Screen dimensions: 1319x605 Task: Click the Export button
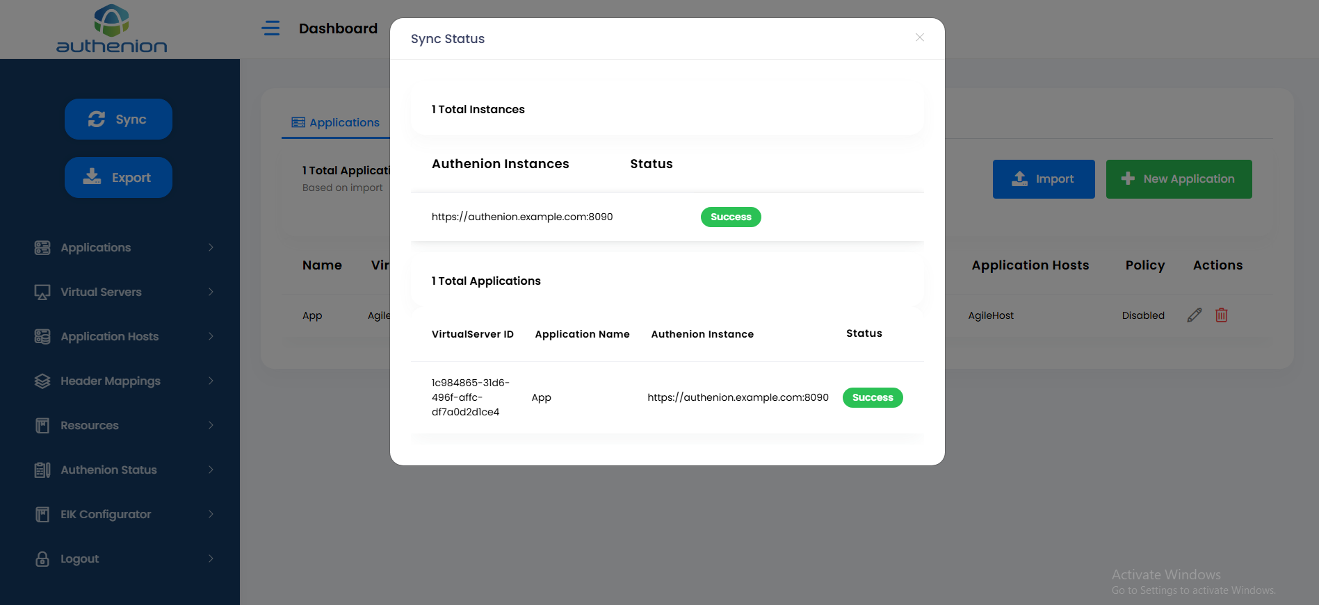click(118, 177)
